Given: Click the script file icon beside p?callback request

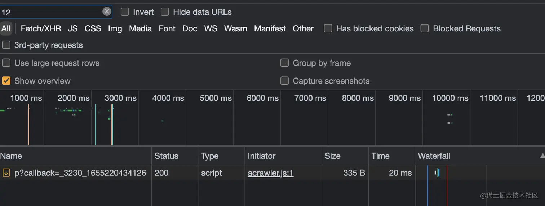Looking at the screenshot, I should (6, 173).
